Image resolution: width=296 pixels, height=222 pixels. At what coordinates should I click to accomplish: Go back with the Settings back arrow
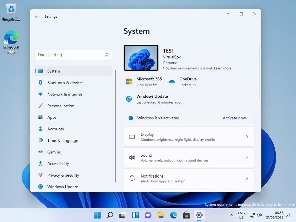pyautogui.click(x=37, y=16)
